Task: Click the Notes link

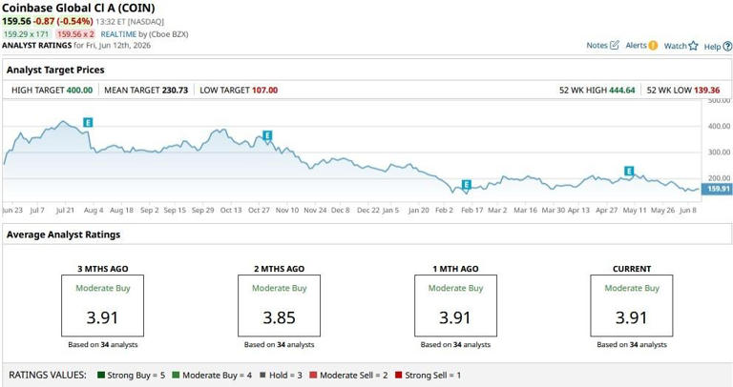Action: click(x=597, y=46)
